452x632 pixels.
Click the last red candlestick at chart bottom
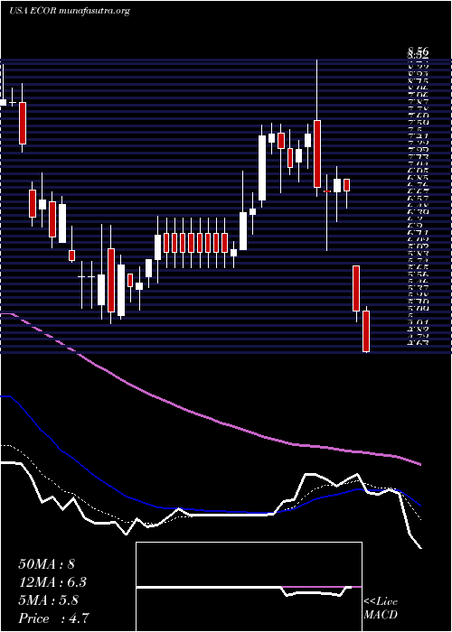tap(366, 331)
